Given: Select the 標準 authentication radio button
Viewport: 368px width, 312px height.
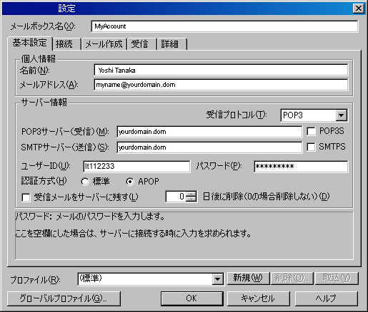Looking at the screenshot, I should pyautogui.click(x=85, y=182).
